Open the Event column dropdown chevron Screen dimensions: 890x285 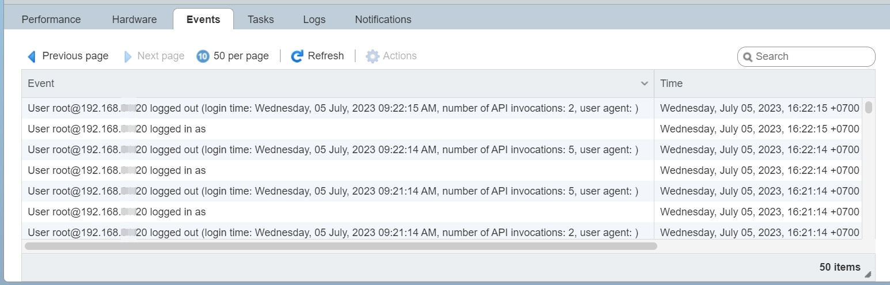[645, 84]
